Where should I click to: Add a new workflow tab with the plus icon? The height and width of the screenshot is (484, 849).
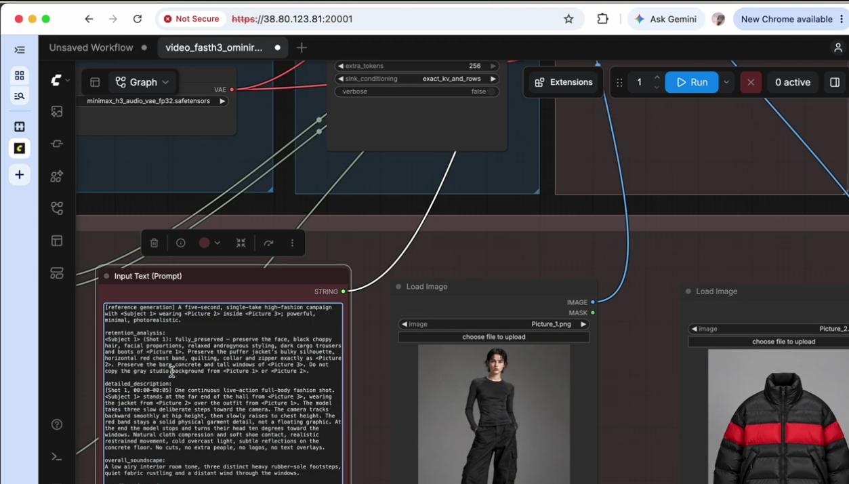pyautogui.click(x=302, y=47)
